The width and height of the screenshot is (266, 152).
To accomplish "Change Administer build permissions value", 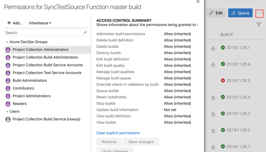I will (x=177, y=34).
